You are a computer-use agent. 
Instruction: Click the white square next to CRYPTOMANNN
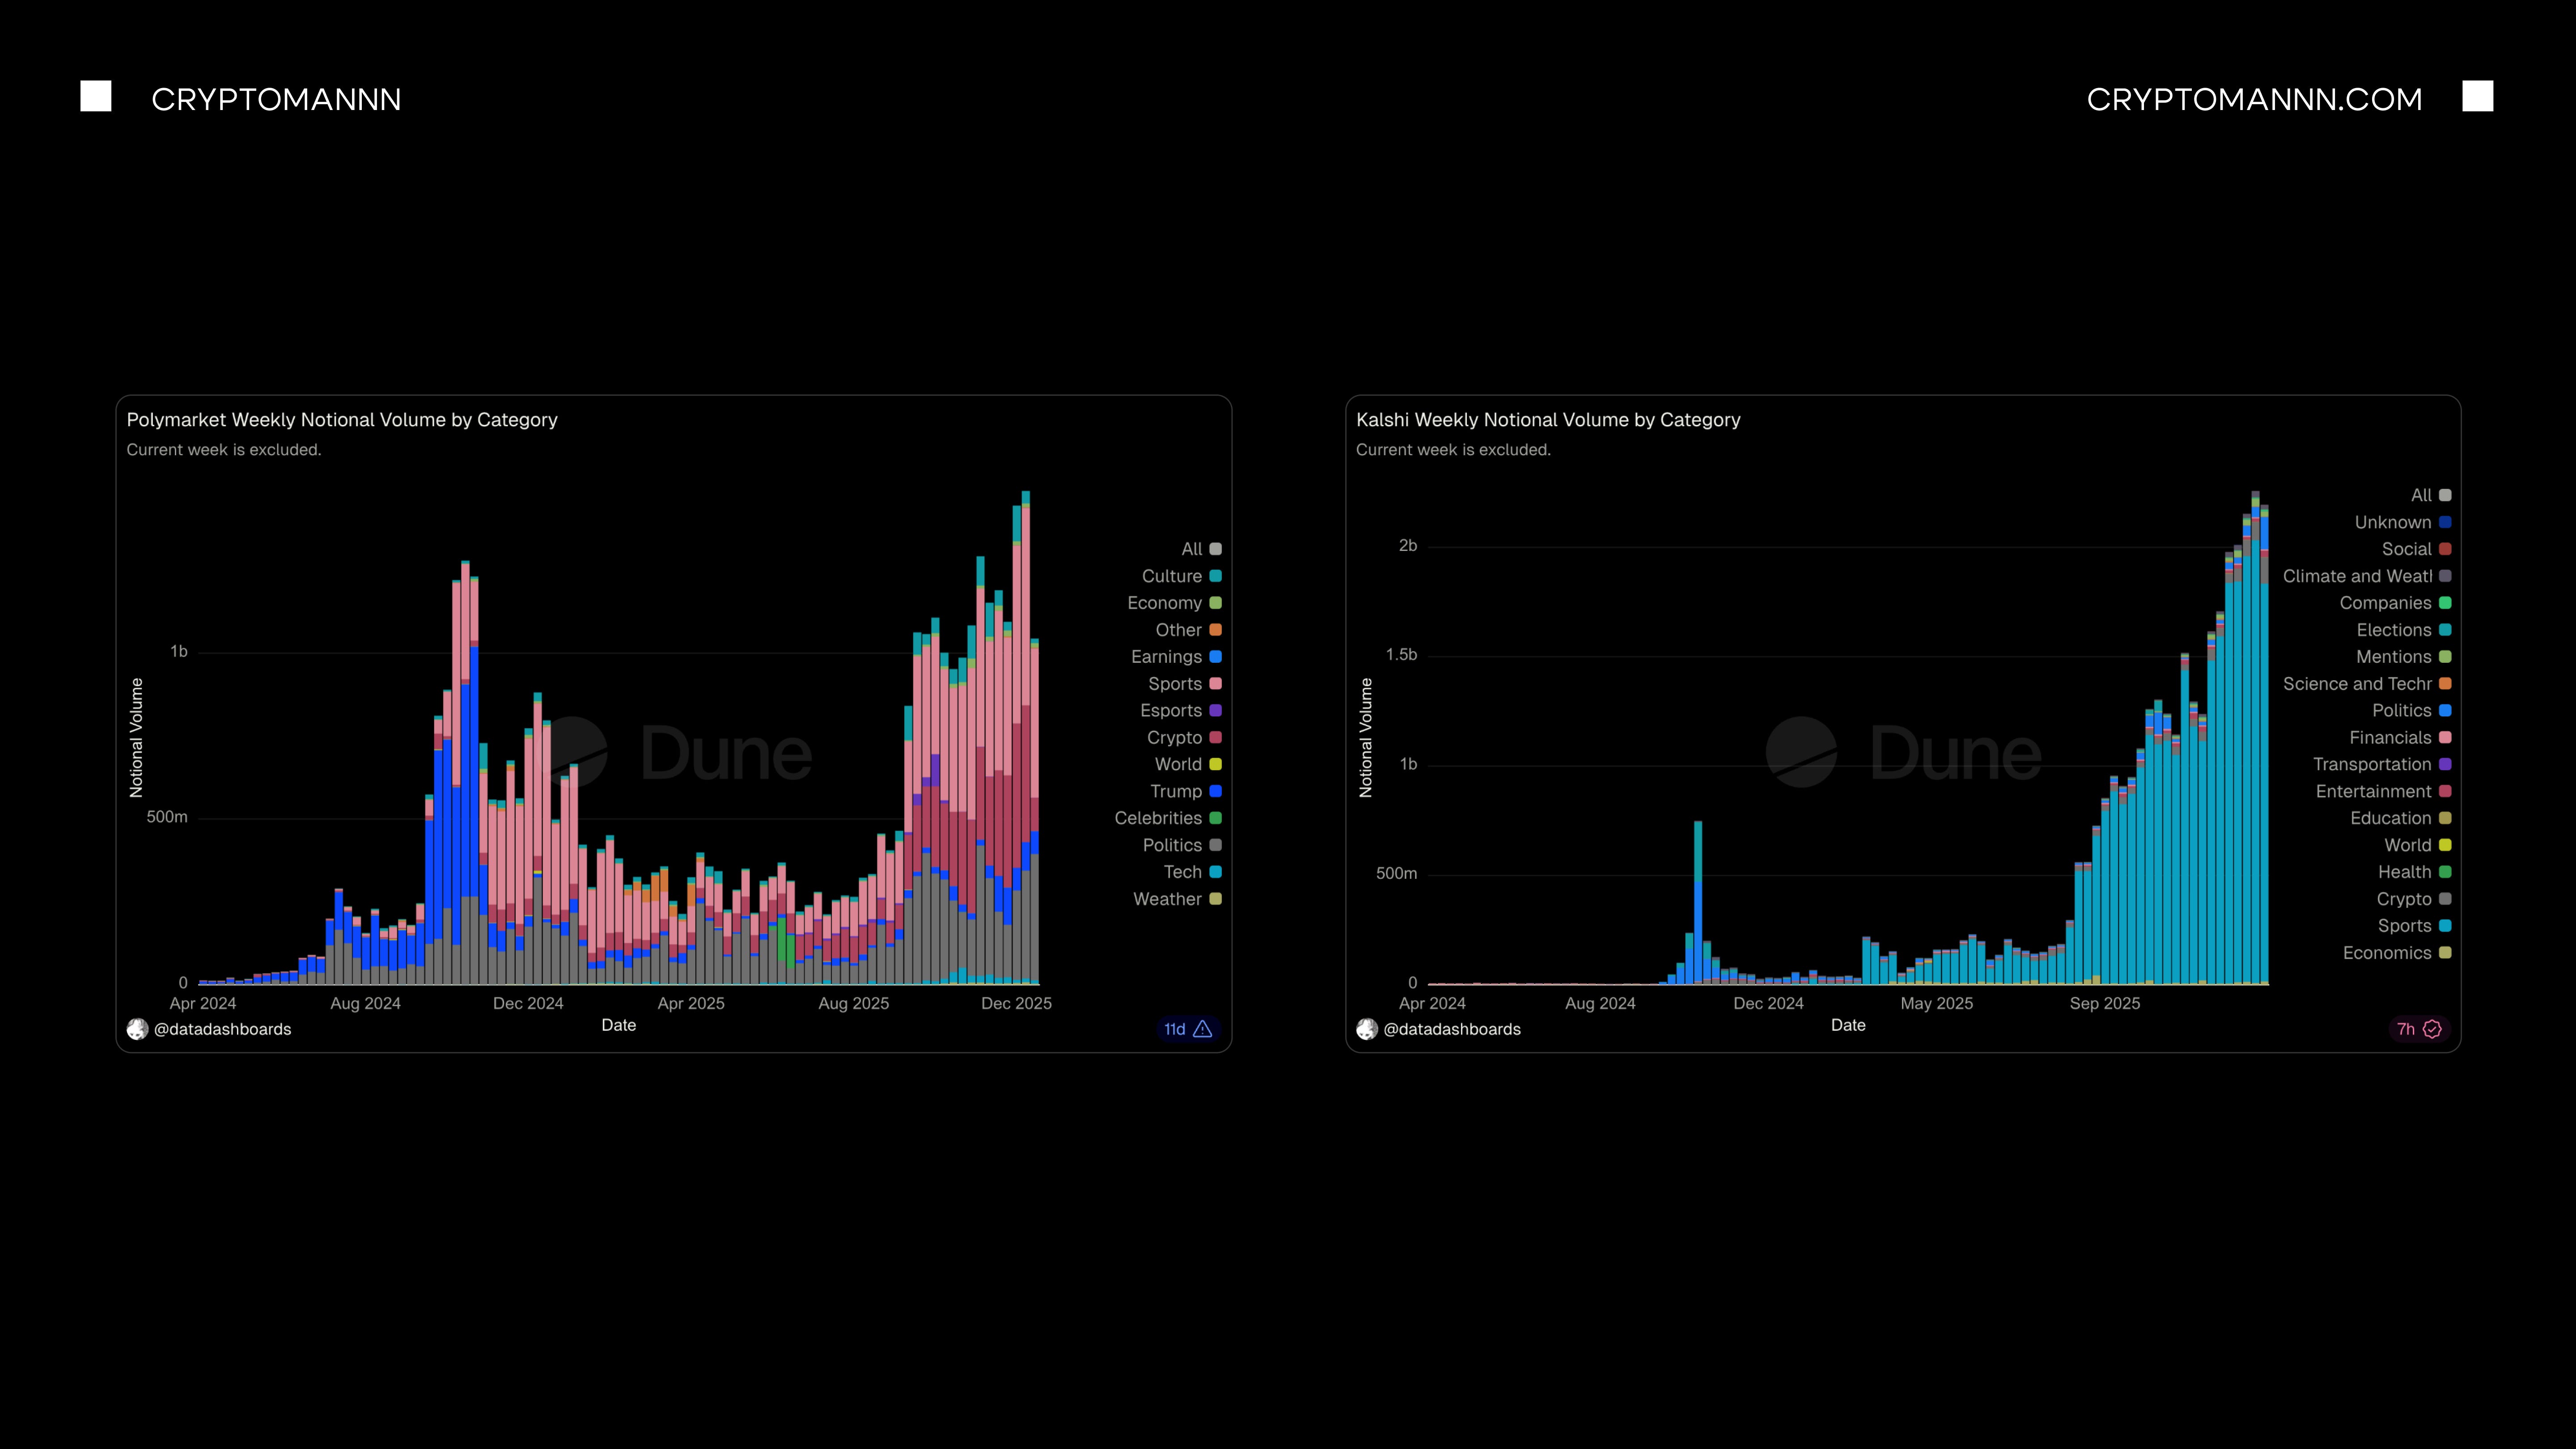[96, 97]
